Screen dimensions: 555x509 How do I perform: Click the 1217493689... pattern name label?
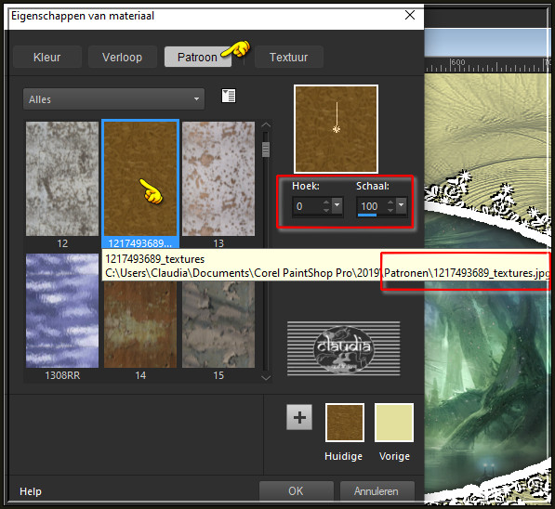(x=140, y=243)
